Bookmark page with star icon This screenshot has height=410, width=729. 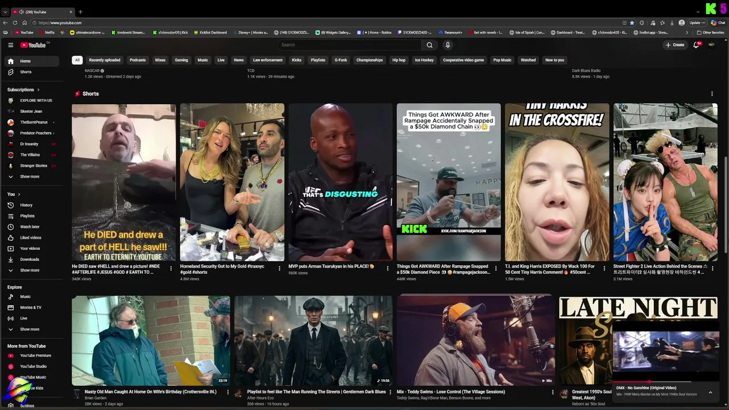[632, 23]
